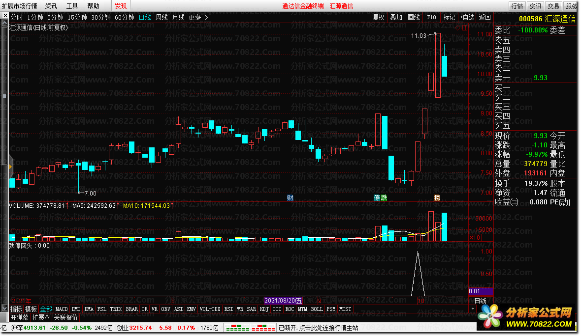Click the 跌 marker below the chart
Image resolution: width=581 pixels, height=336 pixels.
pos(384,198)
